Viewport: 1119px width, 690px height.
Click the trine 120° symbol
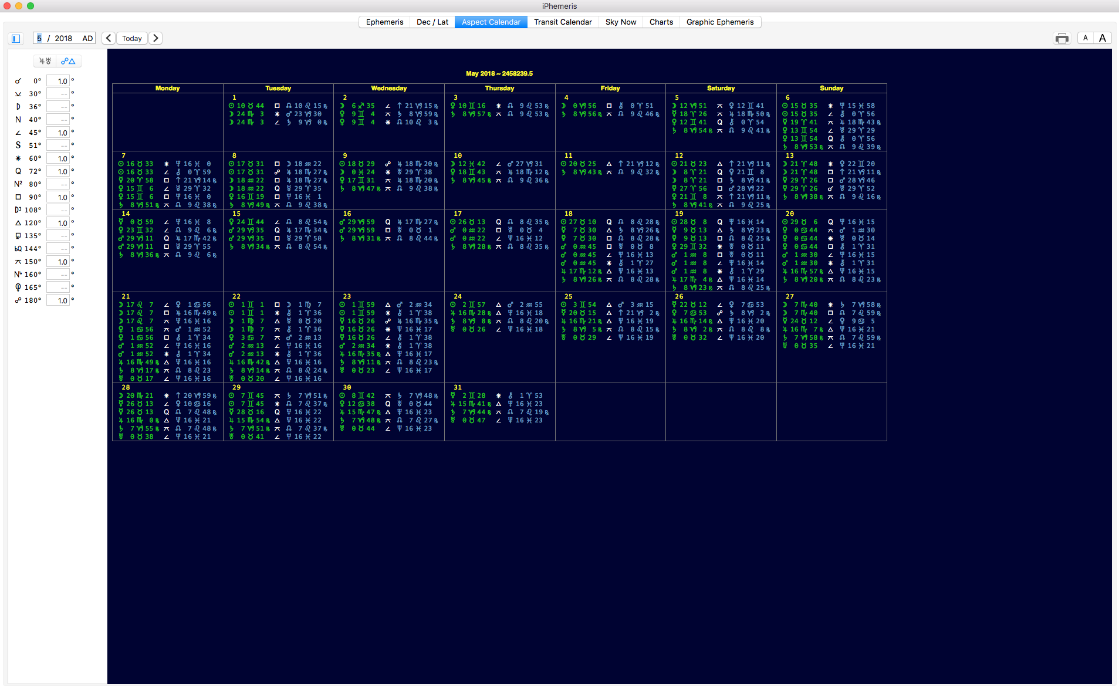[x=18, y=223]
